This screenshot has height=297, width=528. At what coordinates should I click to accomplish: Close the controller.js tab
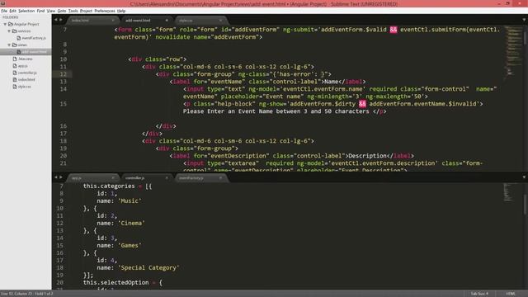[x=167, y=178]
